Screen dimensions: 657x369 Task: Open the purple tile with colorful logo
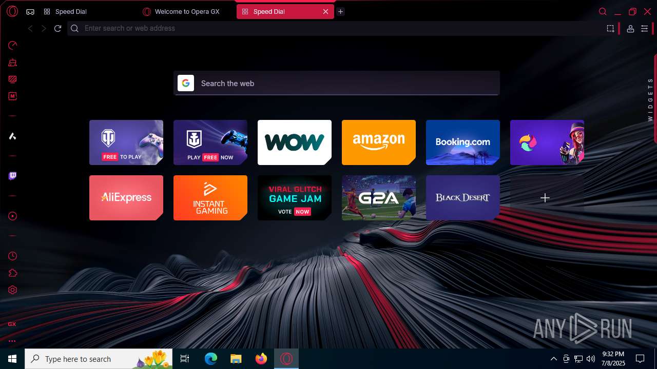(x=547, y=142)
